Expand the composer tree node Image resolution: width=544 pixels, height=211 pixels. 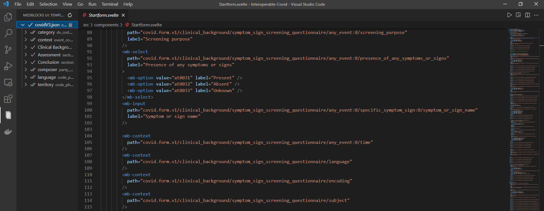click(26, 70)
